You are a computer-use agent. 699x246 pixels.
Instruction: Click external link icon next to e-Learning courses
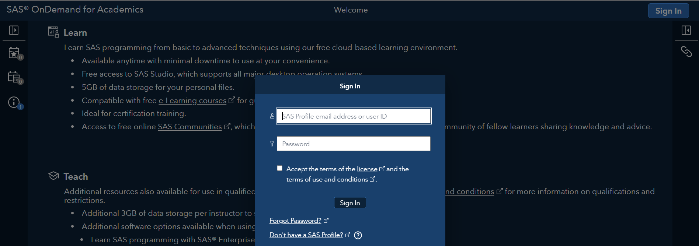tap(232, 100)
